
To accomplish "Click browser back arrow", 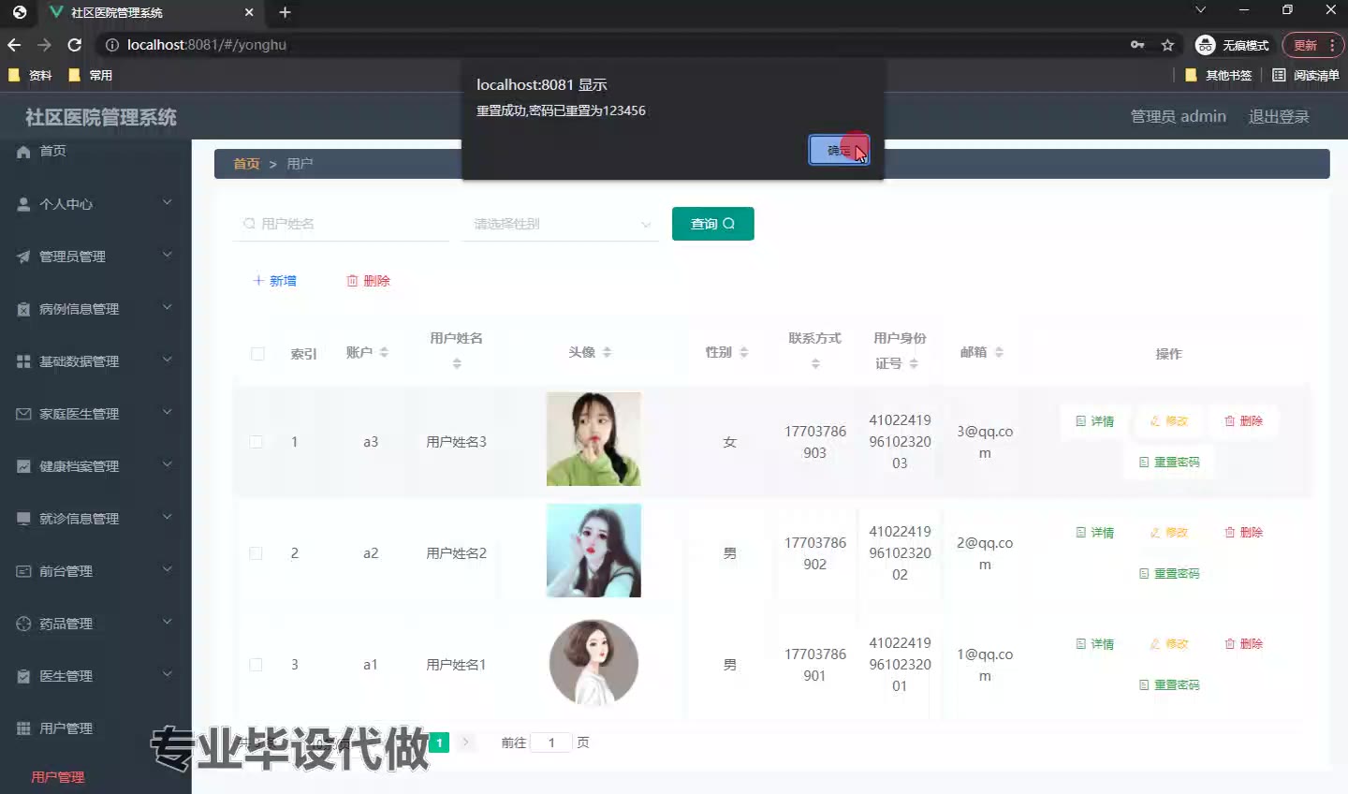I will [14, 45].
